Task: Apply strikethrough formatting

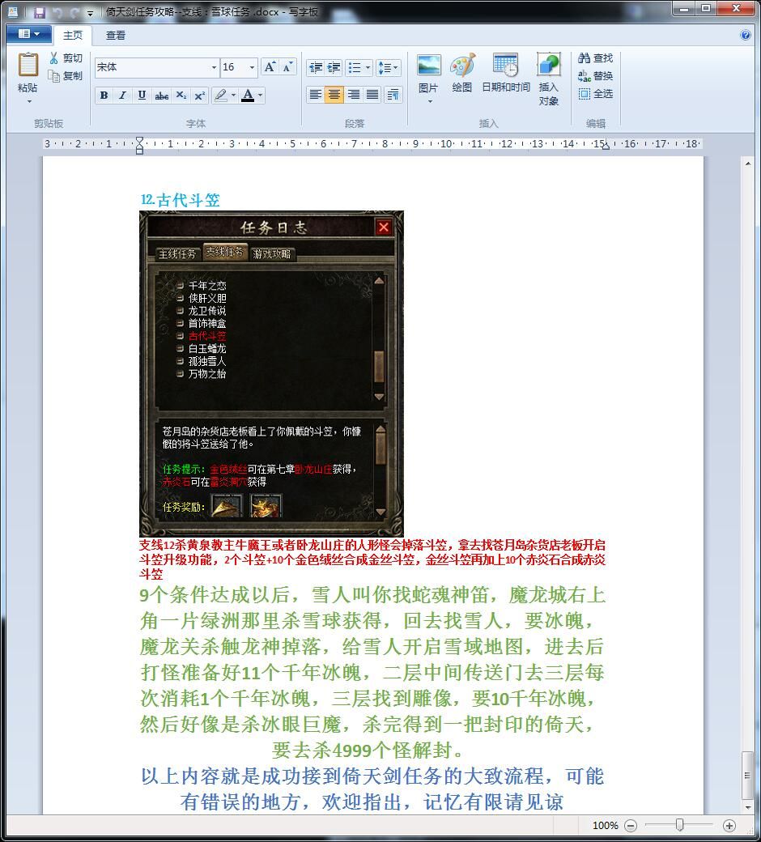Action: click(x=161, y=96)
